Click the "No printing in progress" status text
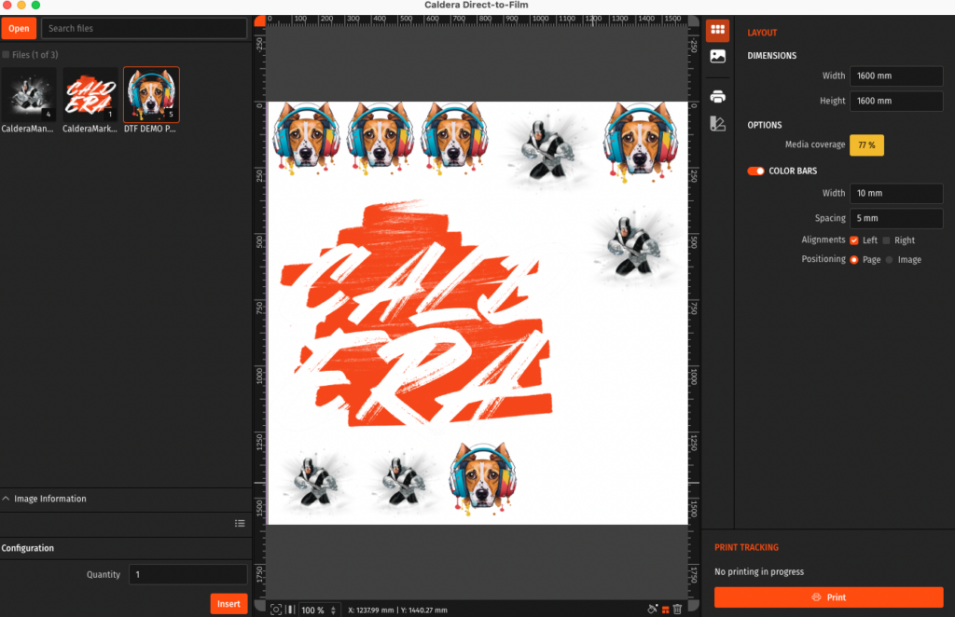The height and width of the screenshot is (617, 955). [x=759, y=572]
